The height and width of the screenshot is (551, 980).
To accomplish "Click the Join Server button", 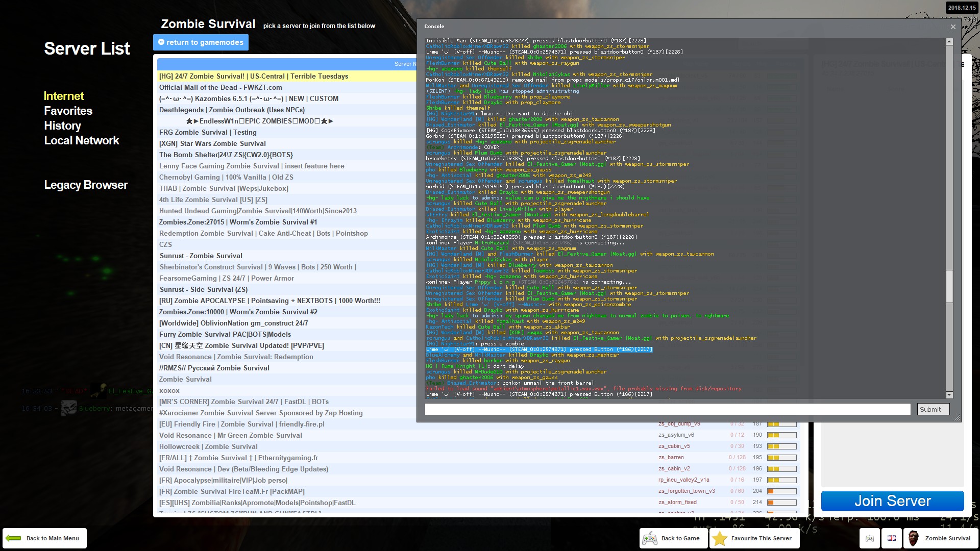I will [x=892, y=501].
